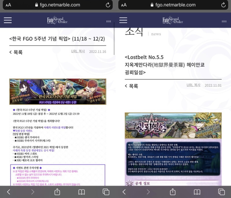Open the aA text options for the 5주년 page

click(x=8, y=5)
